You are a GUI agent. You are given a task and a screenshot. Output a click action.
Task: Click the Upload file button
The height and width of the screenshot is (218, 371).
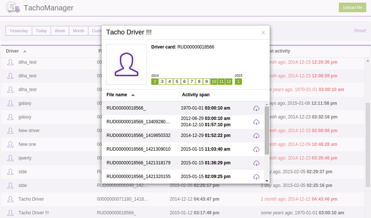point(352,7)
